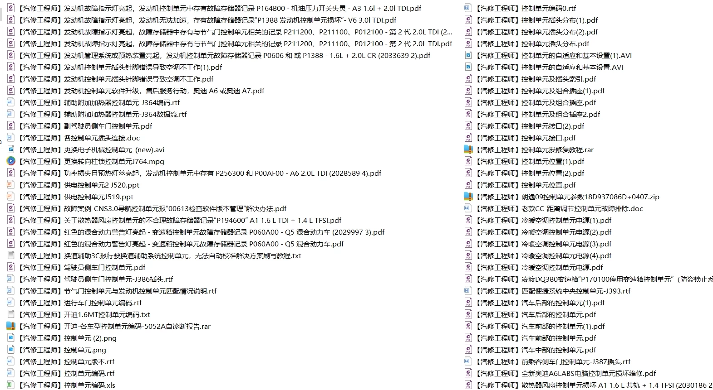Select file 控制单元版本.rtf
Viewport: 713px width, 390px height.
coord(89,361)
